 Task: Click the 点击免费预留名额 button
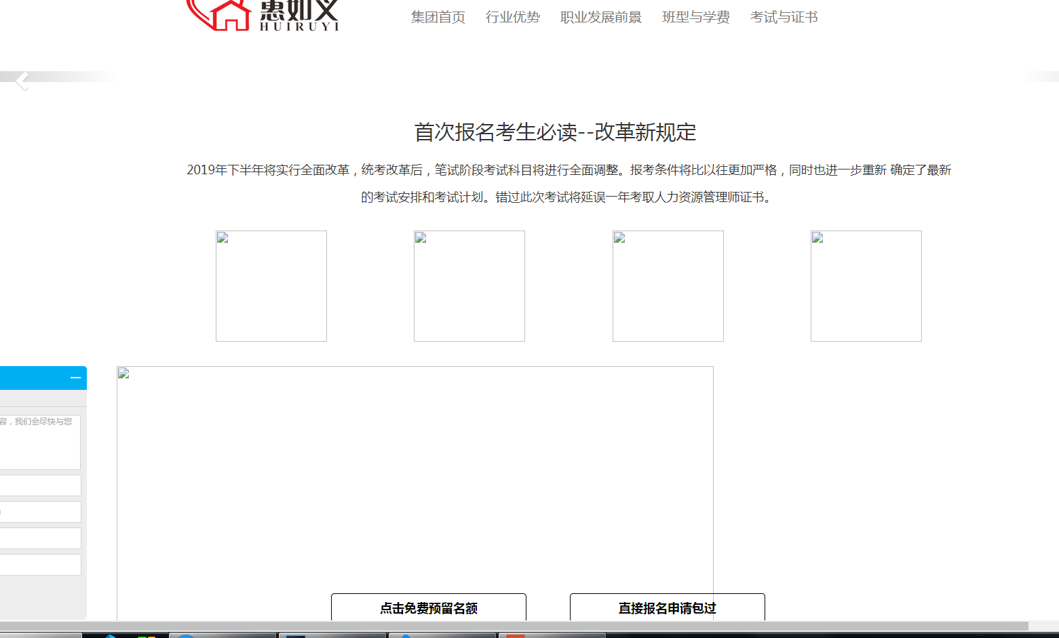[429, 607]
